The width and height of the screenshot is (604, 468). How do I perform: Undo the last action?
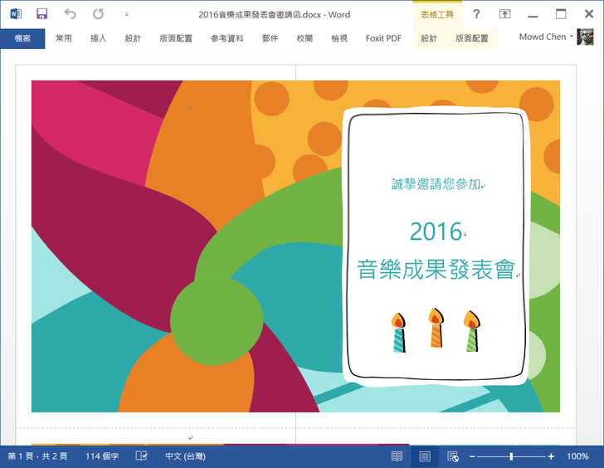[70, 14]
